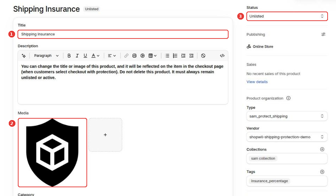Select the sam collection chip
Screen dimensions: 336x196
(263, 159)
